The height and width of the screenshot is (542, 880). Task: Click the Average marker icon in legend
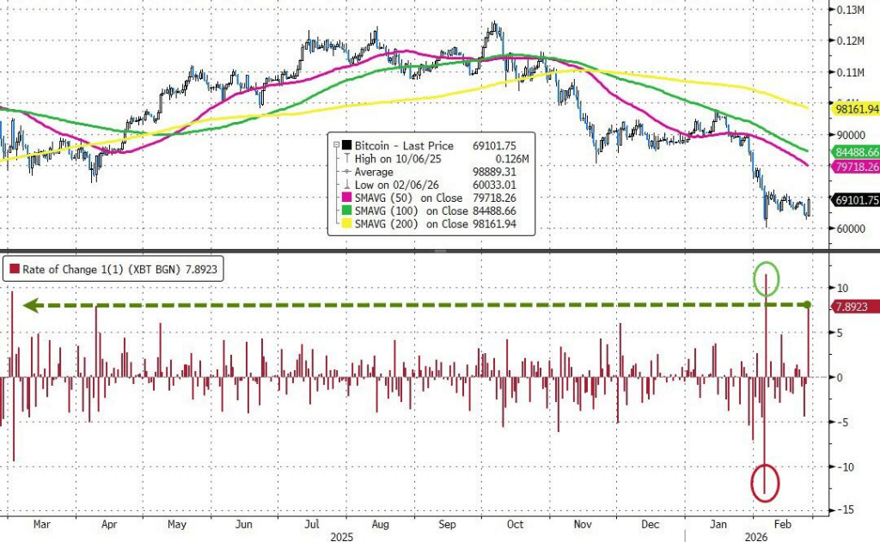pos(346,171)
